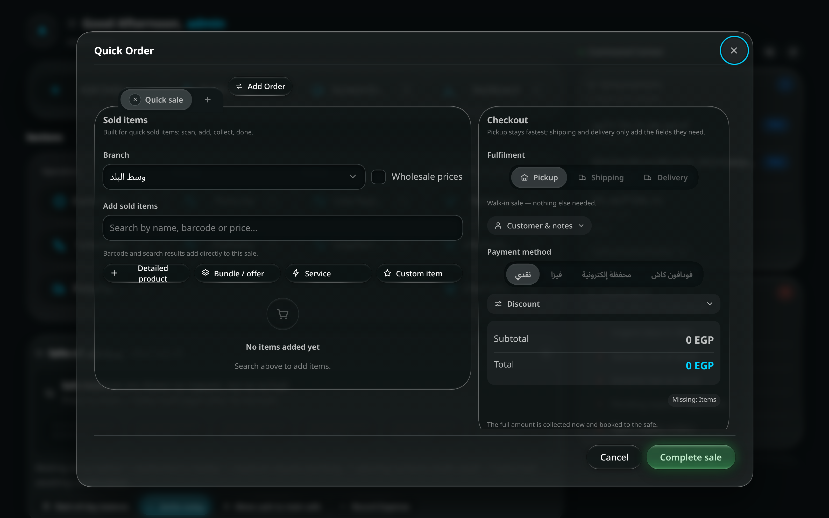The height and width of the screenshot is (518, 829).
Task: Close the Quick Order dialog
Action: (x=734, y=50)
